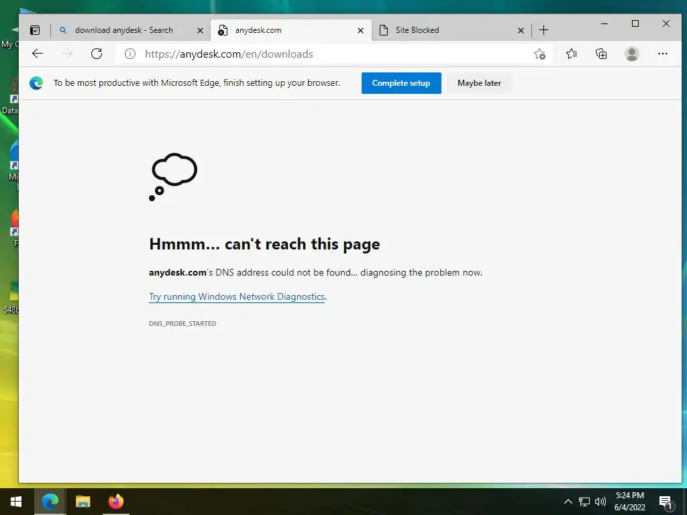Go back to previous page
Screen dimensions: 687x515
click(x=38, y=54)
